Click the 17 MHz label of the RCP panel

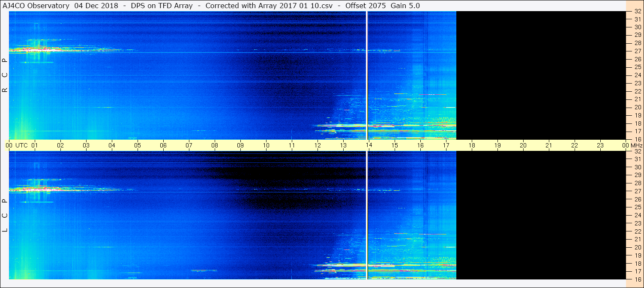(x=638, y=131)
